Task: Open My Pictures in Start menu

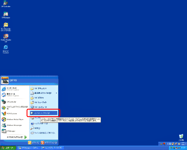Action: point(44,98)
